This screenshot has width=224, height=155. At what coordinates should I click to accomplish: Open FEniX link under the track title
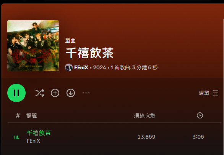pos(33,141)
